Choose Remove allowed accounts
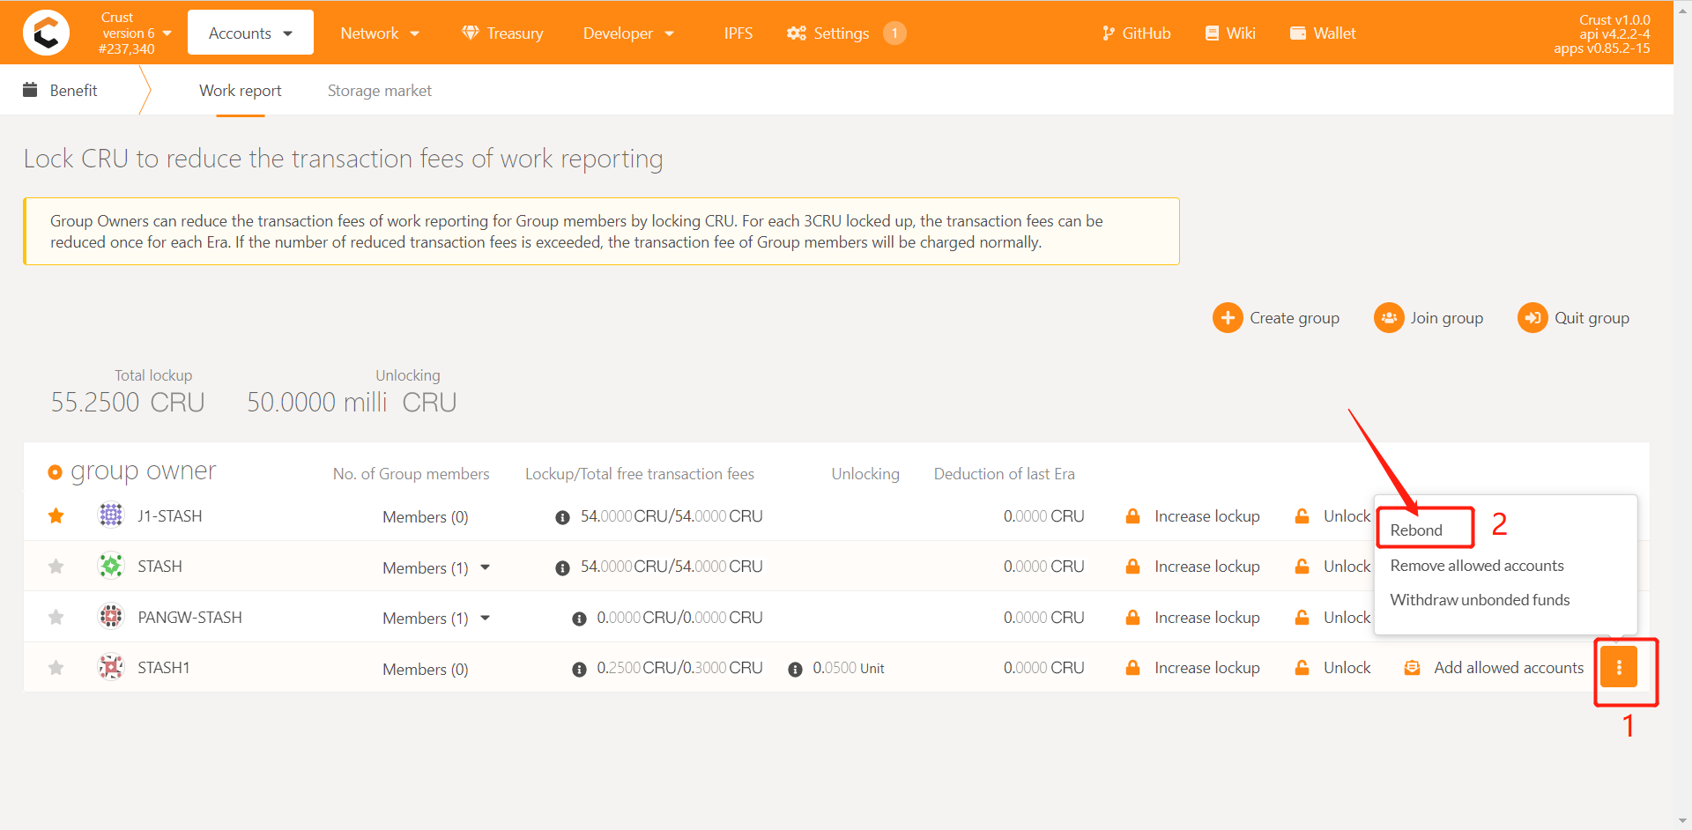1692x830 pixels. click(x=1477, y=566)
